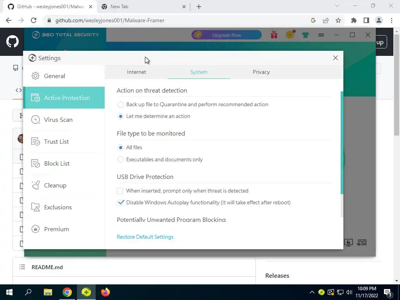This screenshot has width=400, height=300.
Task: Click 360 tray icon in system tray
Action: tap(321, 292)
